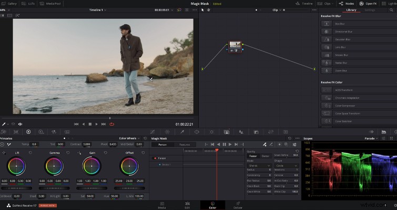The width and height of the screenshot is (397, 210).
Task: Switch to the OpenFX Settings tab
Action: 370,10
